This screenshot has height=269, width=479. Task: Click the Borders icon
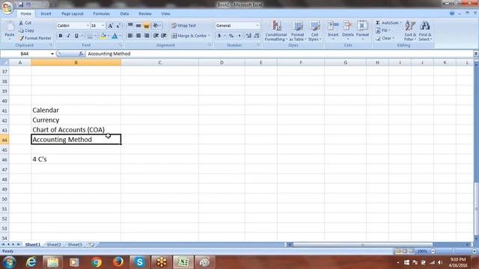pos(90,36)
